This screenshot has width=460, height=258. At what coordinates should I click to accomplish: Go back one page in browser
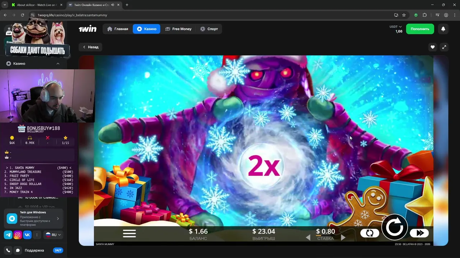click(x=5, y=15)
